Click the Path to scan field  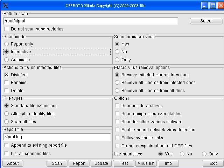pyautogui.click(x=91, y=21)
